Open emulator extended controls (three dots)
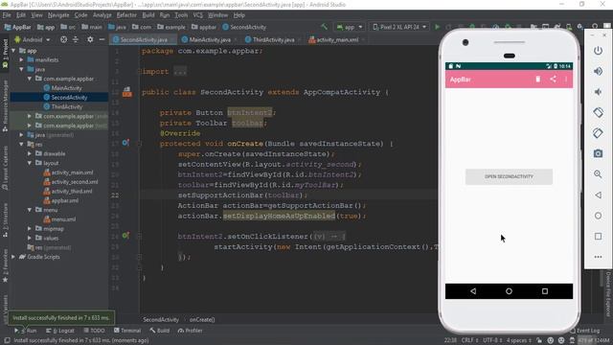The image size is (613, 345). [x=598, y=257]
